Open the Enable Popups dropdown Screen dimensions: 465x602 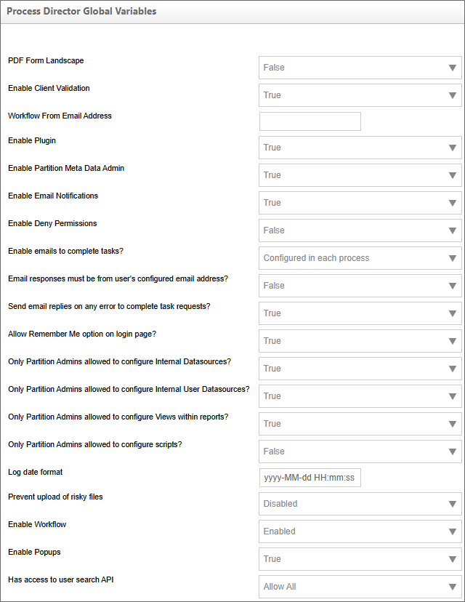coord(360,559)
